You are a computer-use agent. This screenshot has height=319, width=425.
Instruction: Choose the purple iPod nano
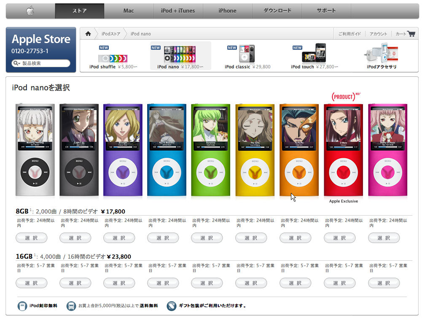123,150
